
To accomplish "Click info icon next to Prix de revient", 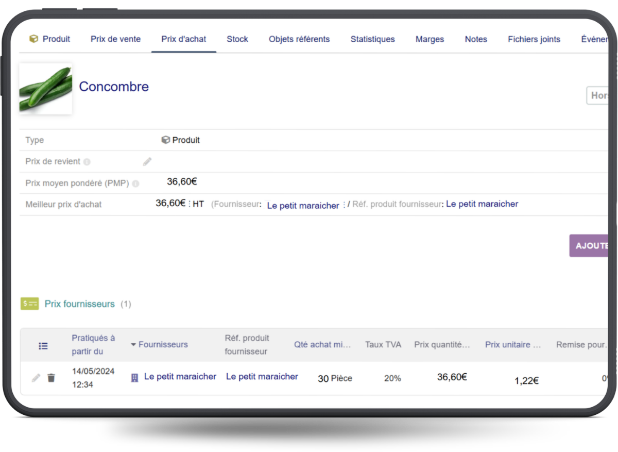I will (x=87, y=162).
